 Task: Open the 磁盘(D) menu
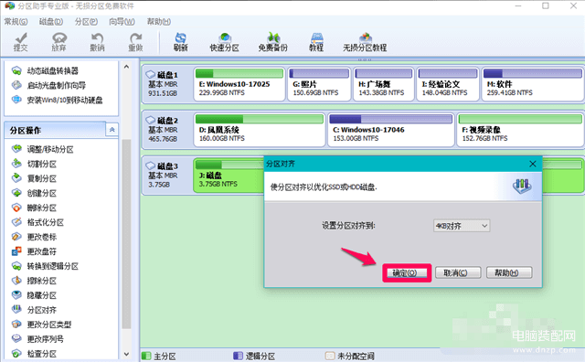click(x=51, y=22)
